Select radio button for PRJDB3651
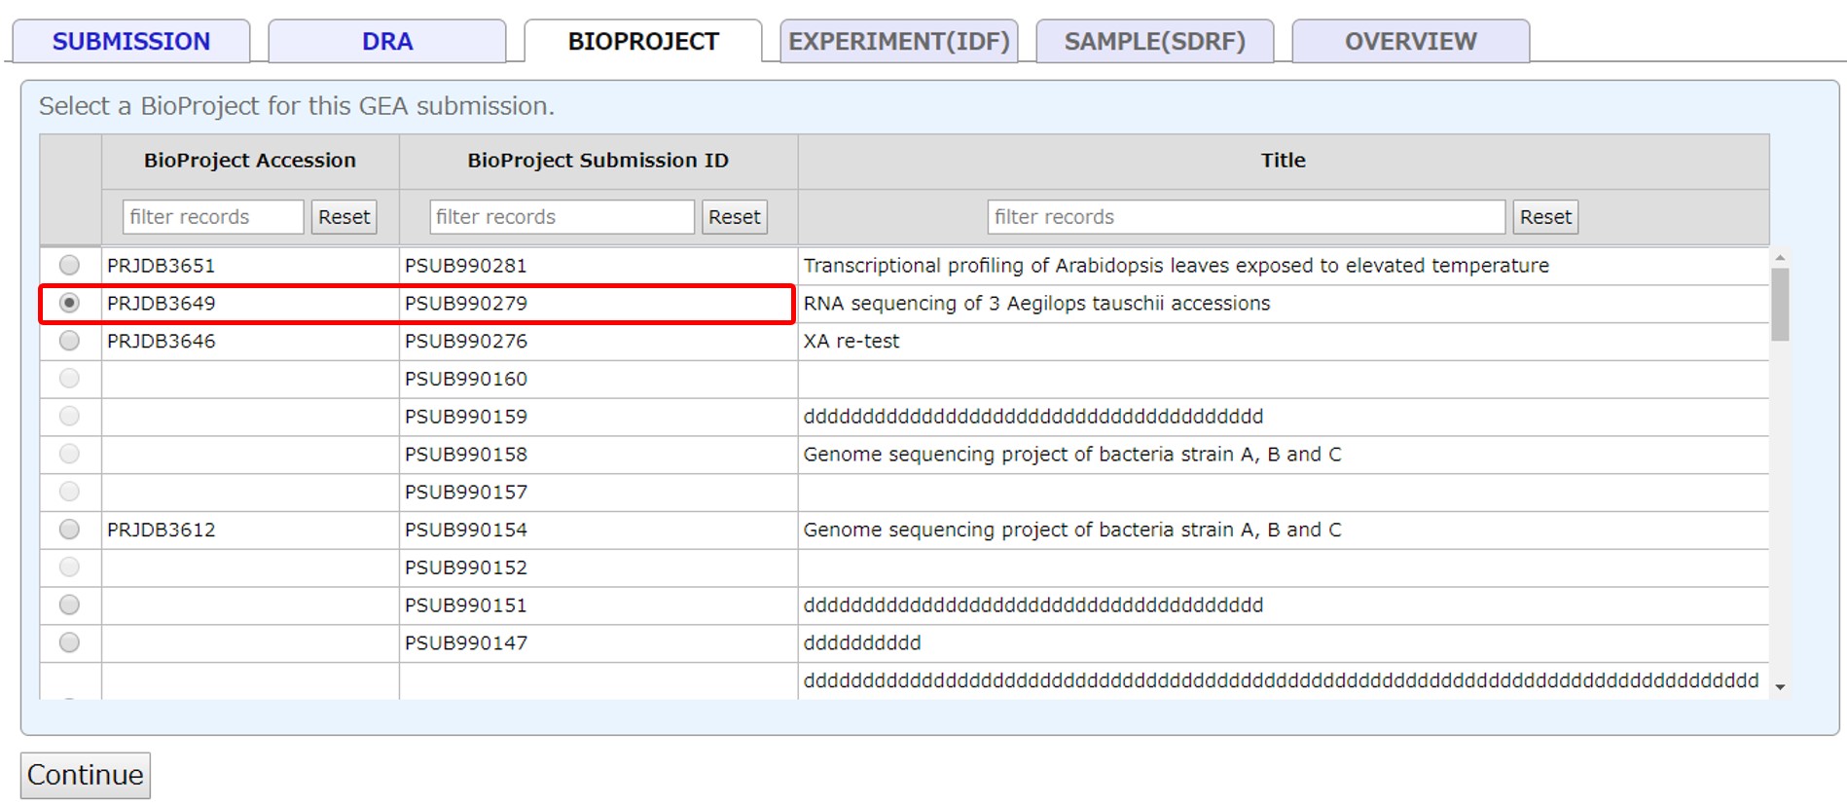 pyautogui.click(x=69, y=265)
